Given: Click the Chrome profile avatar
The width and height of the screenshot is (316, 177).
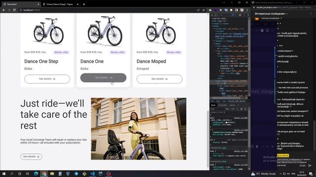Looking at the screenshot, I should click(242, 10).
